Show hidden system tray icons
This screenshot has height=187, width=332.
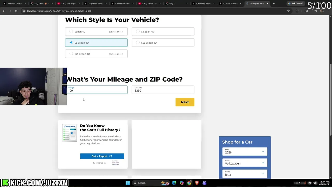(x=300, y=183)
